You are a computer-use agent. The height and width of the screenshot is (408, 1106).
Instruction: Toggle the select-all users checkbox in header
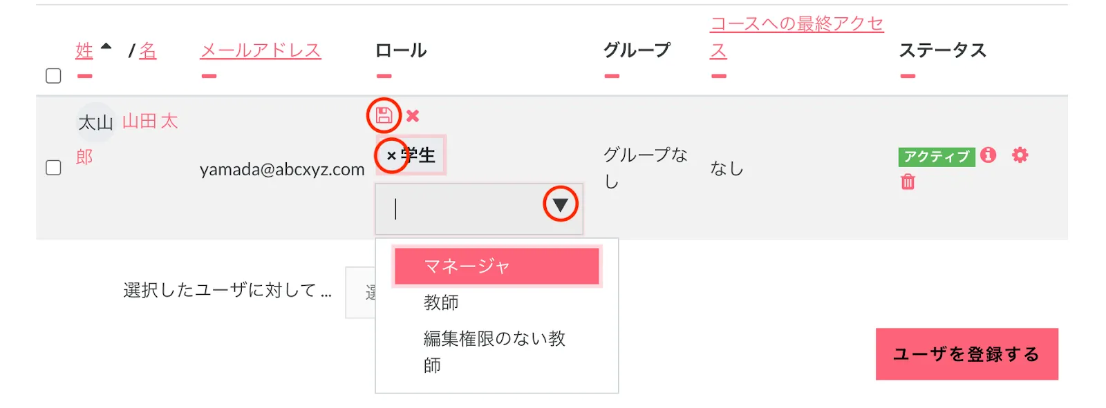coord(53,76)
